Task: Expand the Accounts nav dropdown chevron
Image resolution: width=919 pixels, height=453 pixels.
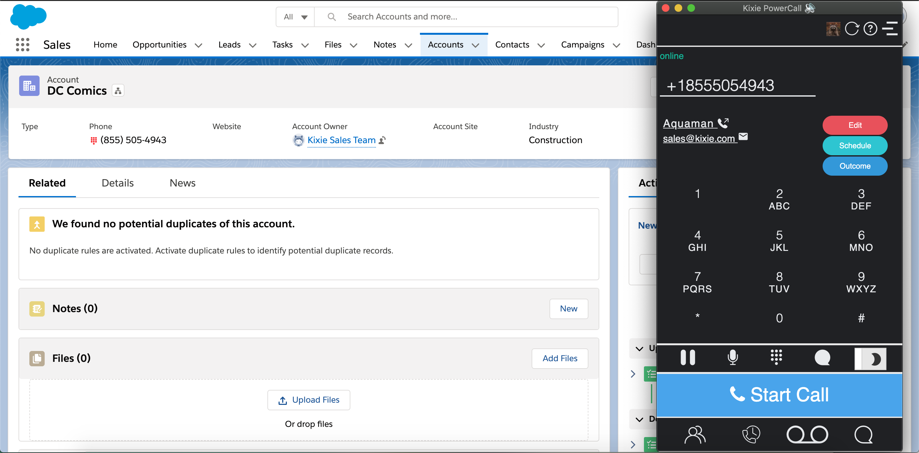Action: 475,45
